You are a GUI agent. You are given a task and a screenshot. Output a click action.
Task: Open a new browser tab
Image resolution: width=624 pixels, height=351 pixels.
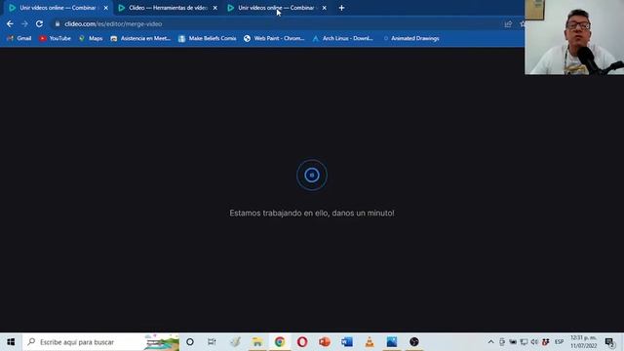pos(341,8)
